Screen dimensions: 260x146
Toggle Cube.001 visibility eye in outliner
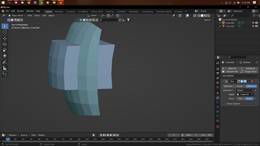[x=253, y=23]
